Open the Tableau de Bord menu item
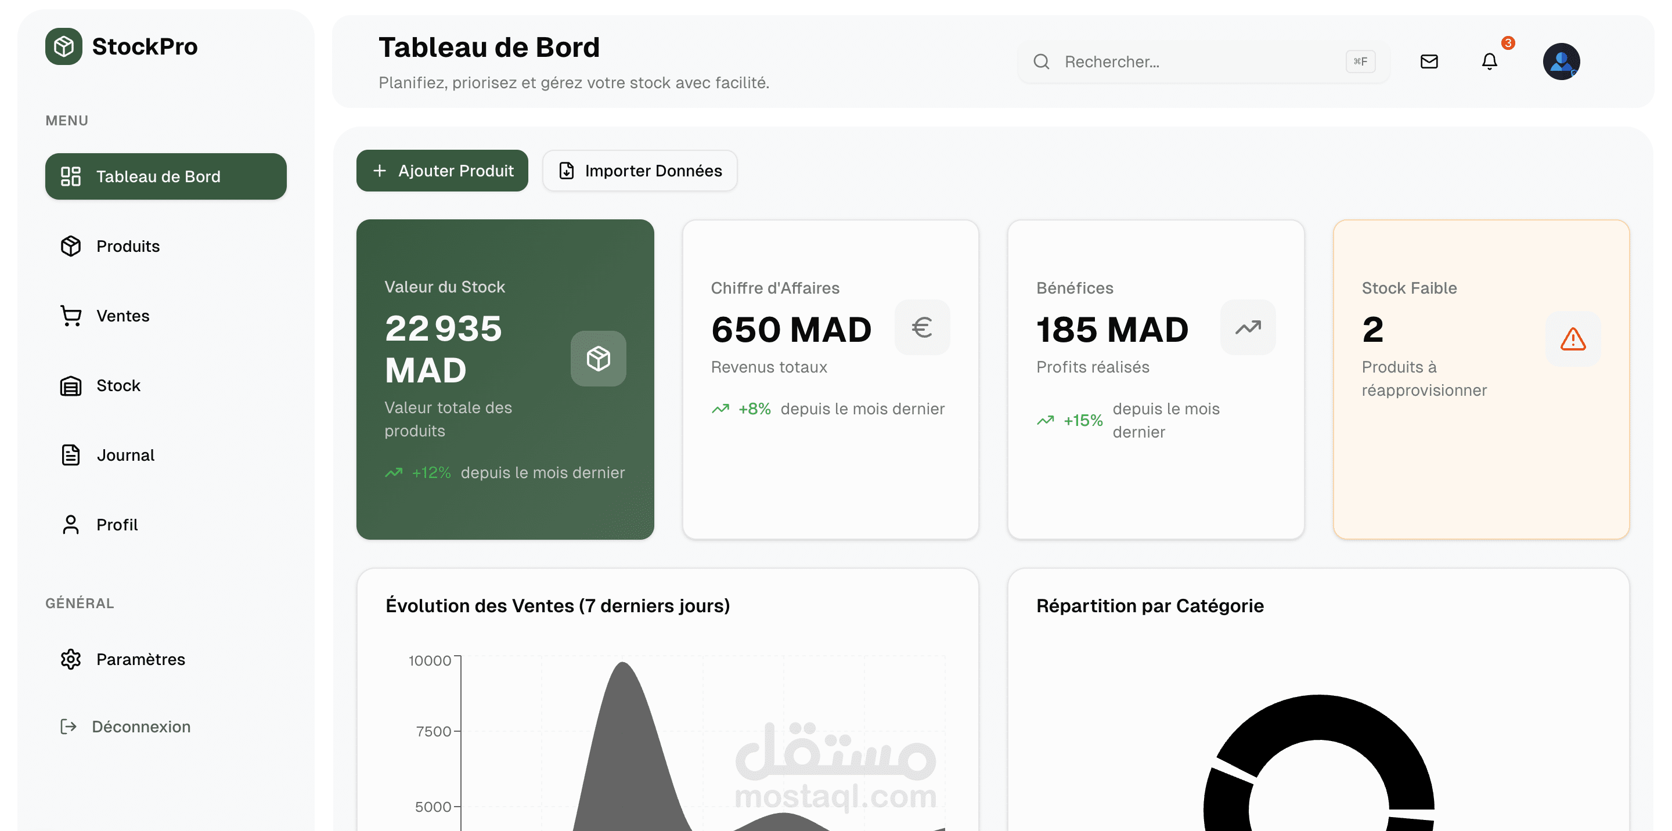This screenshot has height=831, width=1672. pos(165,176)
